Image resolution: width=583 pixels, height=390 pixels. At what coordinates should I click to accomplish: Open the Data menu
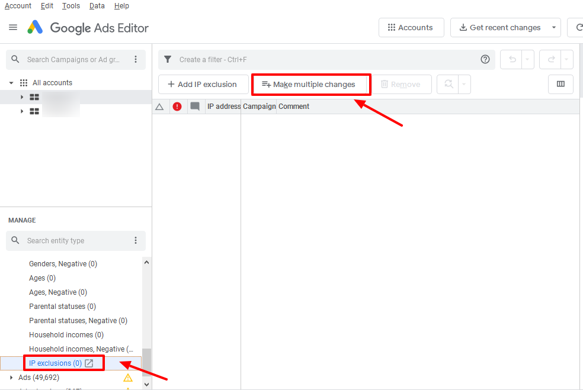[97, 6]
